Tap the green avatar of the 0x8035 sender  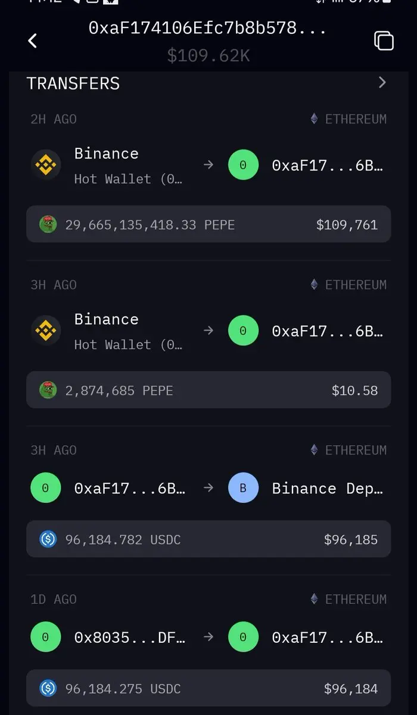pyautogui.click(x=46, y=637)
